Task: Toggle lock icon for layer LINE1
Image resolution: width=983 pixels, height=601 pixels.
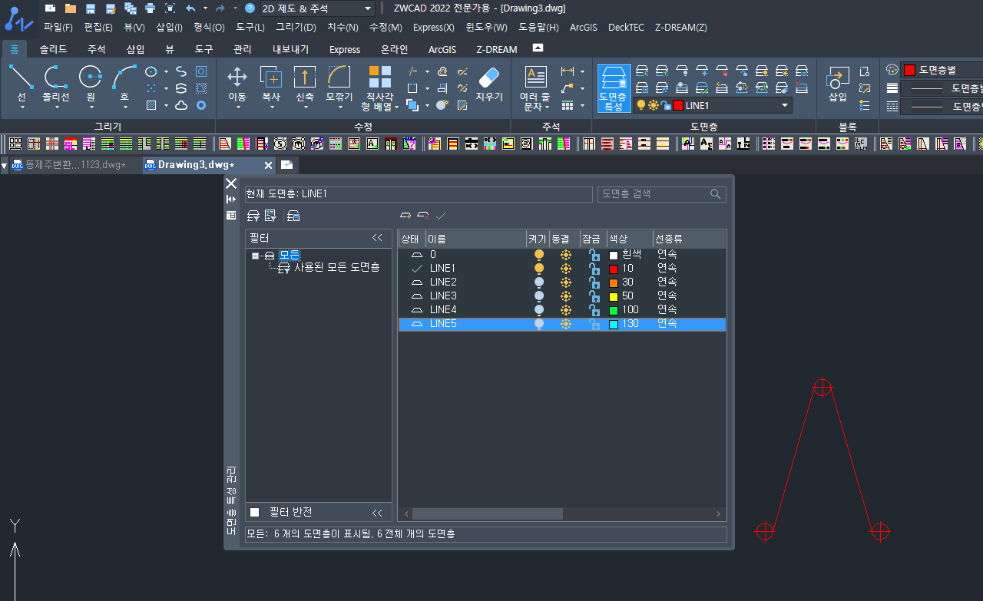Action: click(x=594, y=268)
